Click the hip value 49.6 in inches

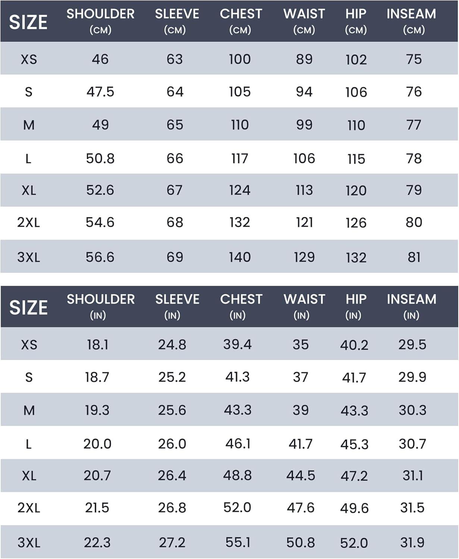[x=354, y=508]
